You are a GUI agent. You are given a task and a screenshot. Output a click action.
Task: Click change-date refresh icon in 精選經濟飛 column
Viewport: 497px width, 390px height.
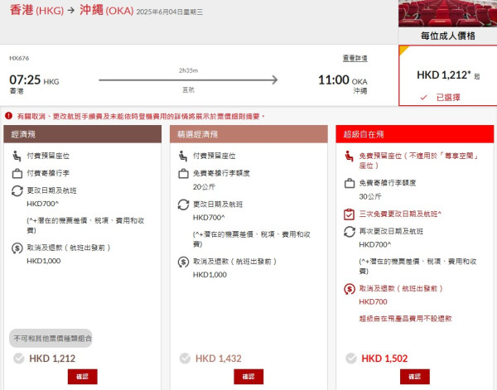(183, 205)
